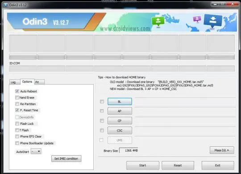
Task: Enable Re-Partition checkbox
Action: point(17,104)
